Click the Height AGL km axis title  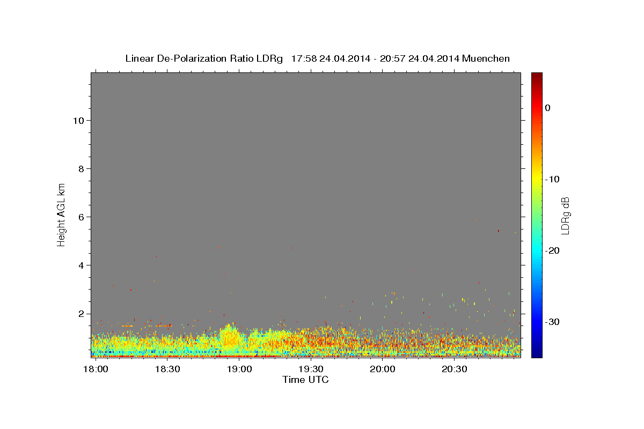pyautogui.click(x=62, y=214)
